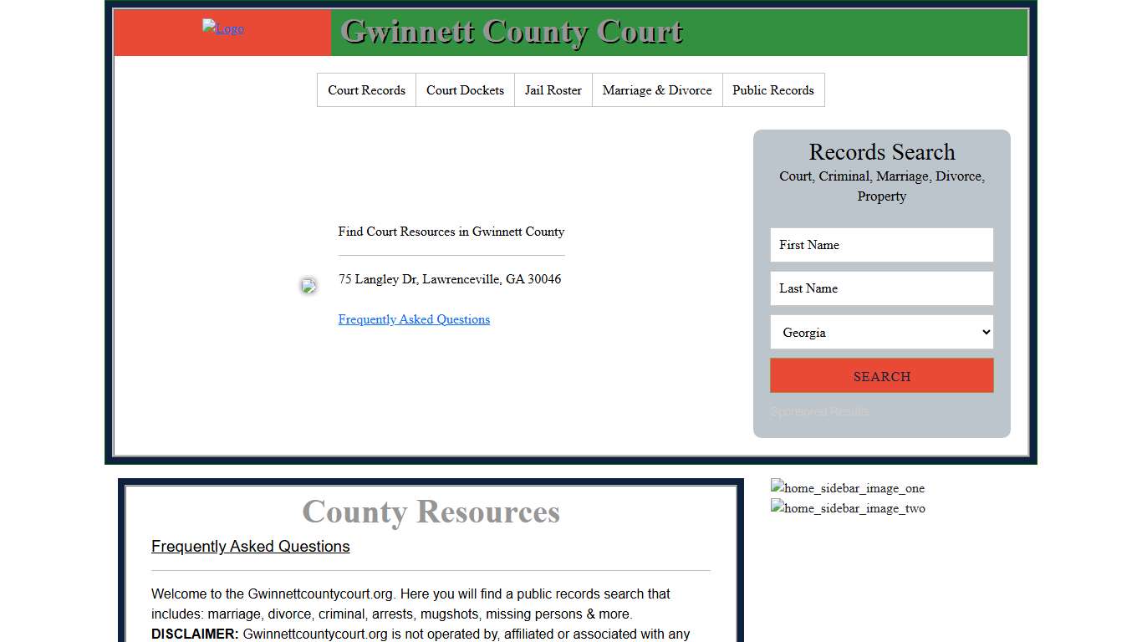This screenshot has width=1142, height=642.
Task: Click the home_sidebar_image_two placeholder
Action: [x=847, y=507]
